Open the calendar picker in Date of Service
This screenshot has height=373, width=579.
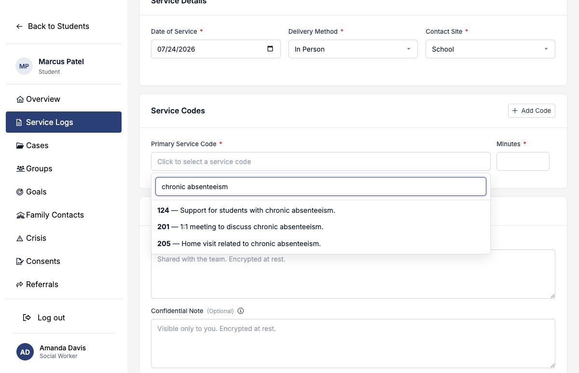click(x=270, y=49)
